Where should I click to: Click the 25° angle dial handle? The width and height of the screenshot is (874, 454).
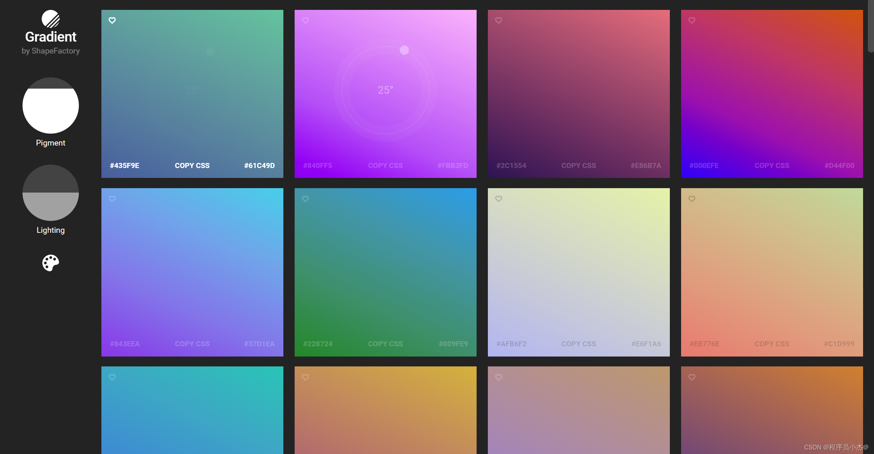[404, 50]
